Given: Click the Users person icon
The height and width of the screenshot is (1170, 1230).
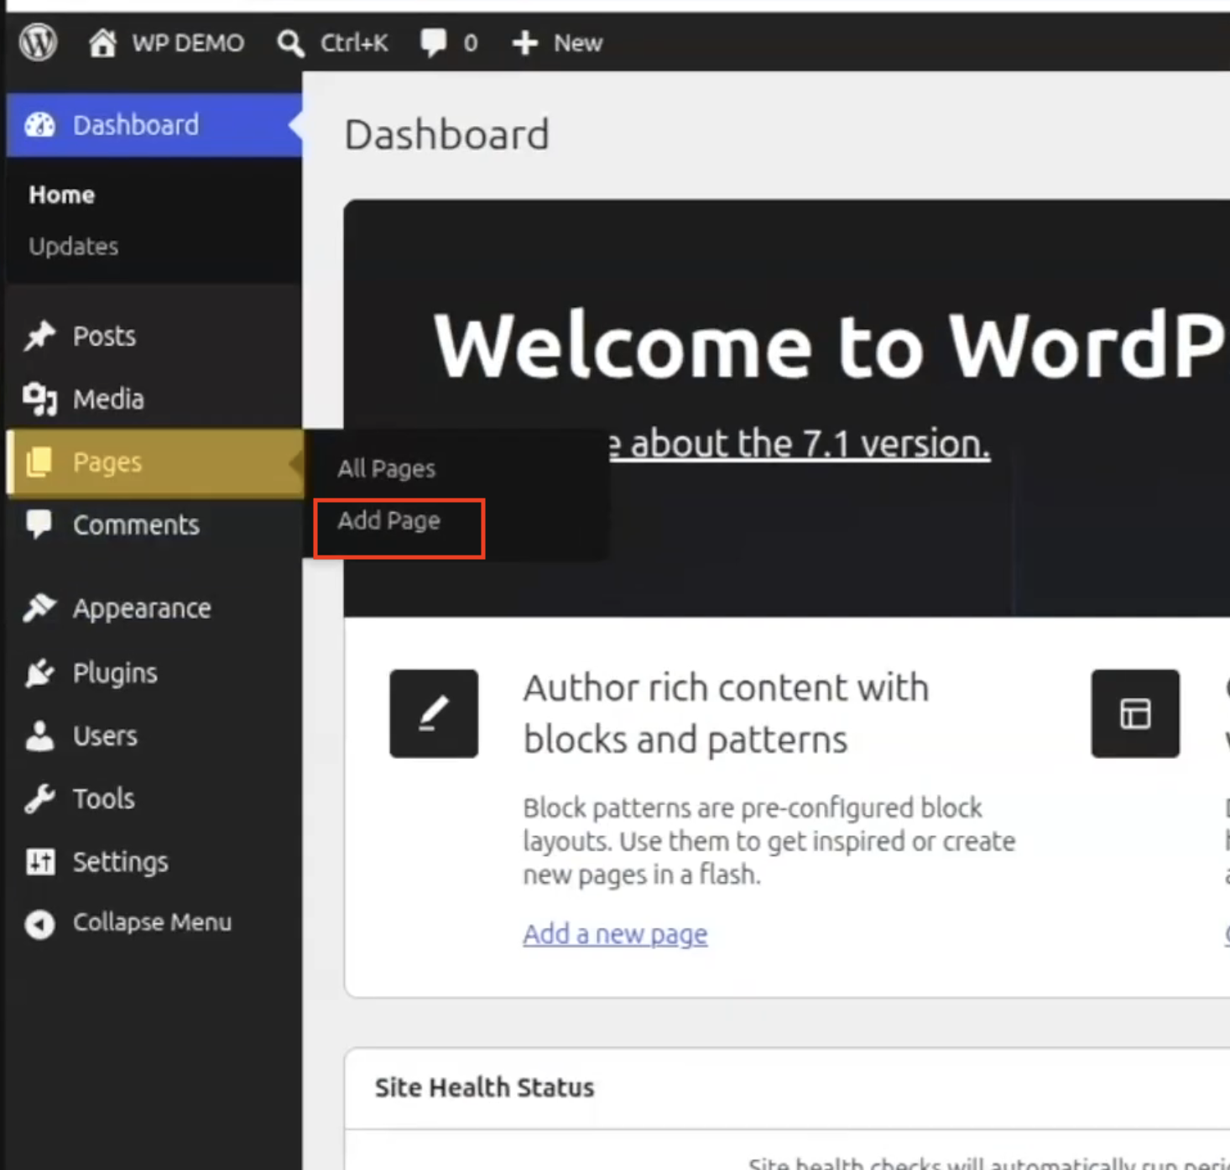Looking at the screenshot, I should point(39,735).
